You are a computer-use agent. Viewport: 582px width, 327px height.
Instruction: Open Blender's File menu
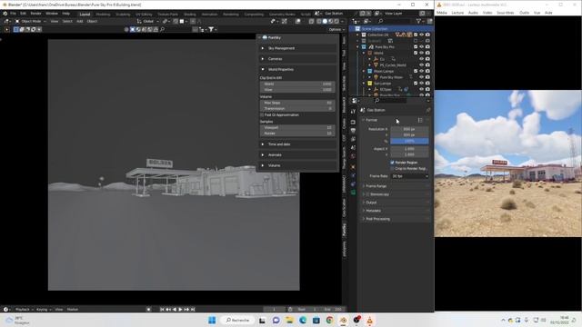[13, 14]
